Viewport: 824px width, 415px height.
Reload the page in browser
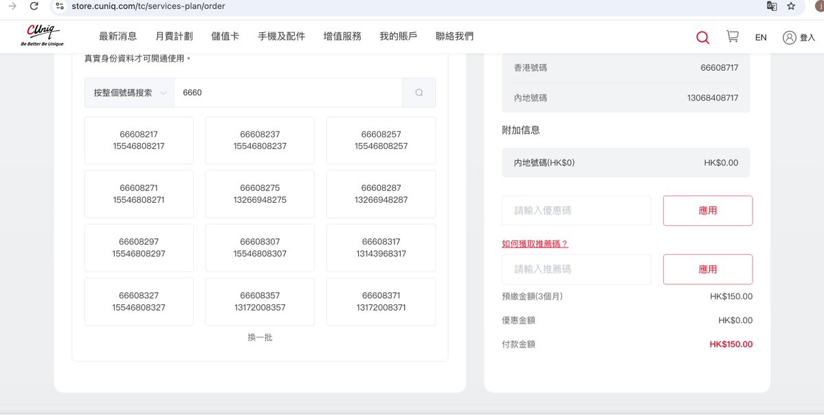[34, 6]
